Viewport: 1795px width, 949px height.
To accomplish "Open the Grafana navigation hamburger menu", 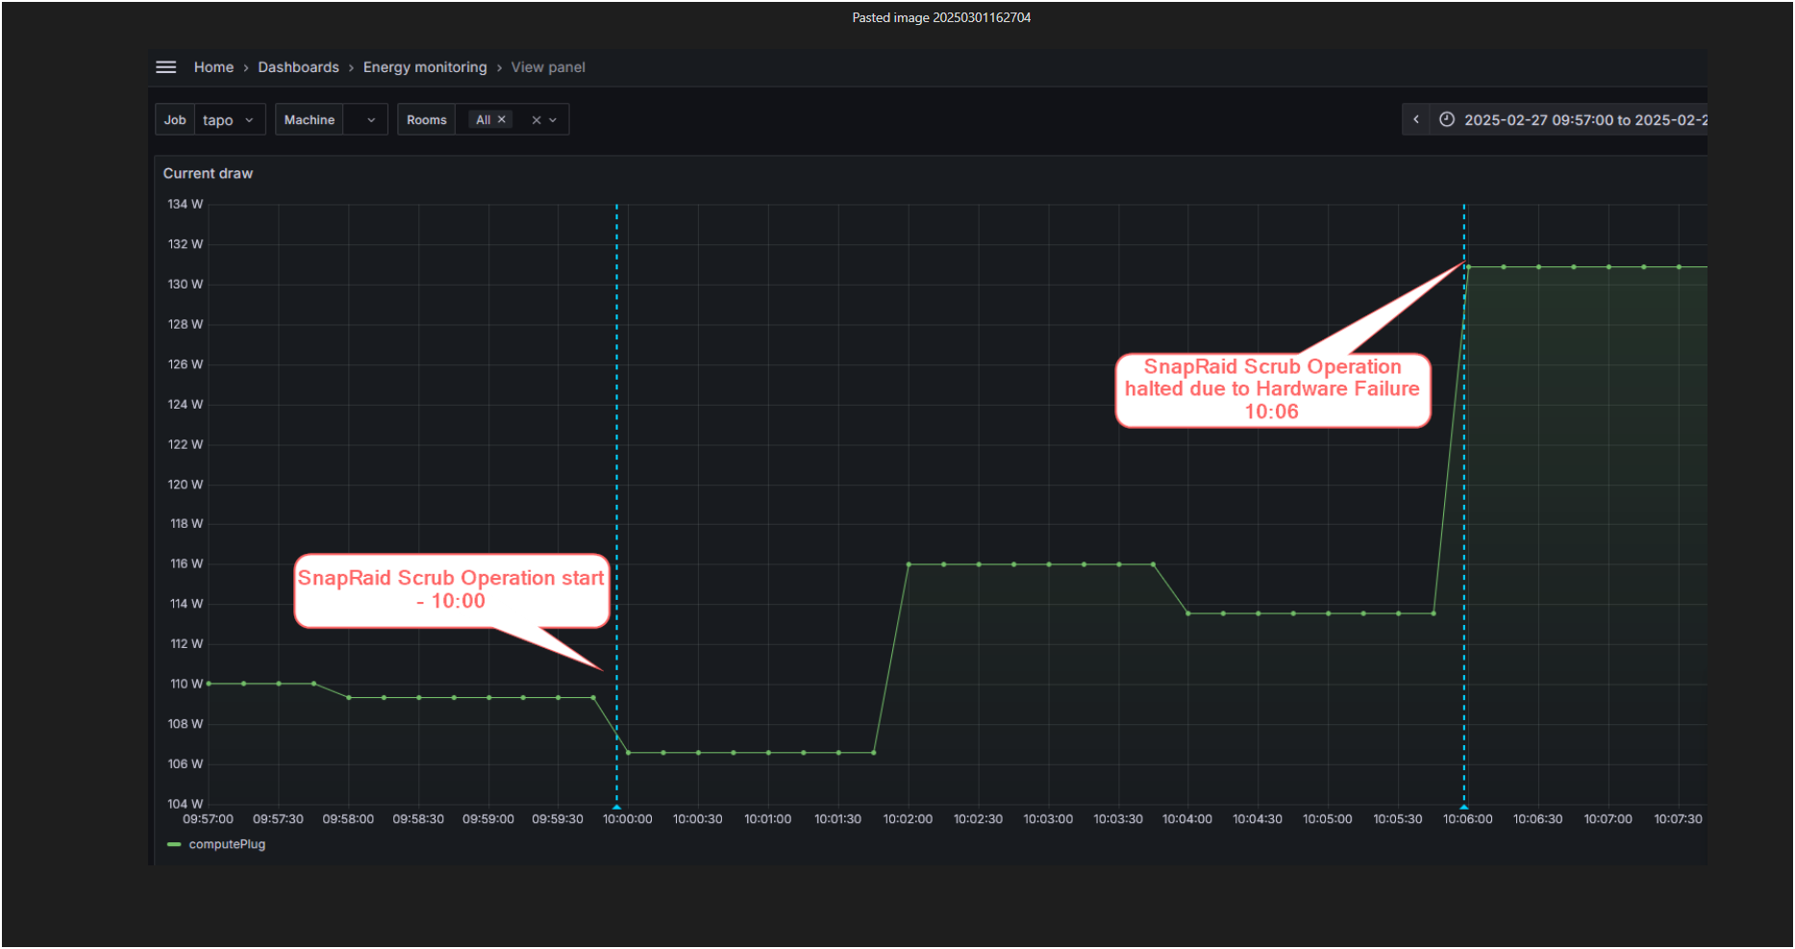I will click(x=165, y=66).
